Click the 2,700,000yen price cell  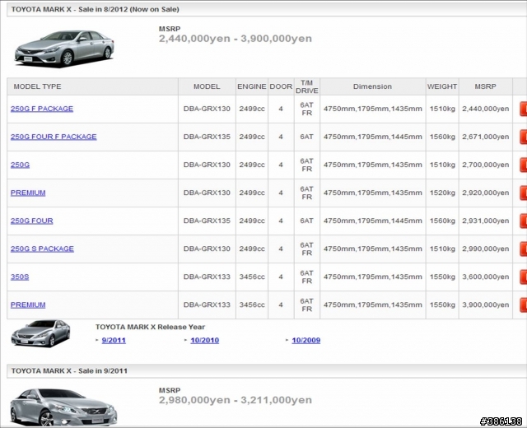(x=485, y=165)
